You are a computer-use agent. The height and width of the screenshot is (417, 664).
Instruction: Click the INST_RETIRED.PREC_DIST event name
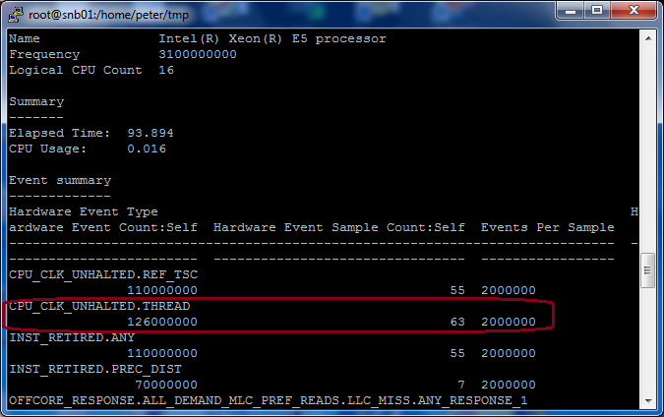tap(95, 369)
